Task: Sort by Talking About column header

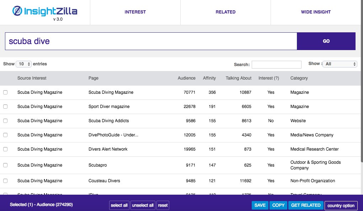Action: (x=239, y=78)
